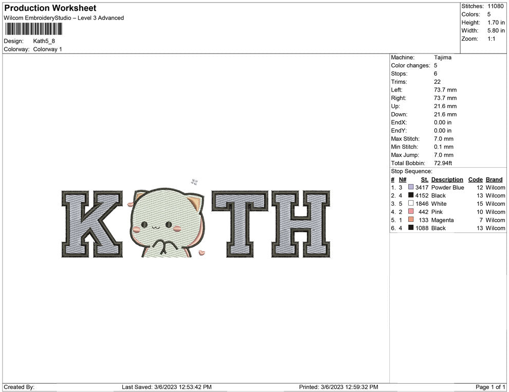Click the stitch count 11080
Screen dimensions: 509x392
pos(495,6)
